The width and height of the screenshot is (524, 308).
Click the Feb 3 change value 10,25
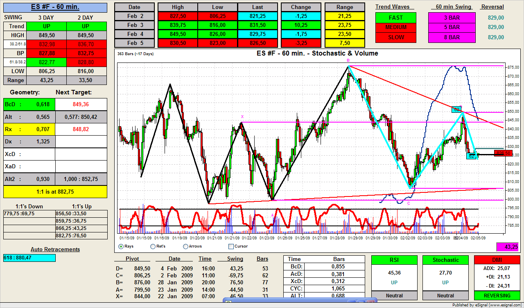301,25
